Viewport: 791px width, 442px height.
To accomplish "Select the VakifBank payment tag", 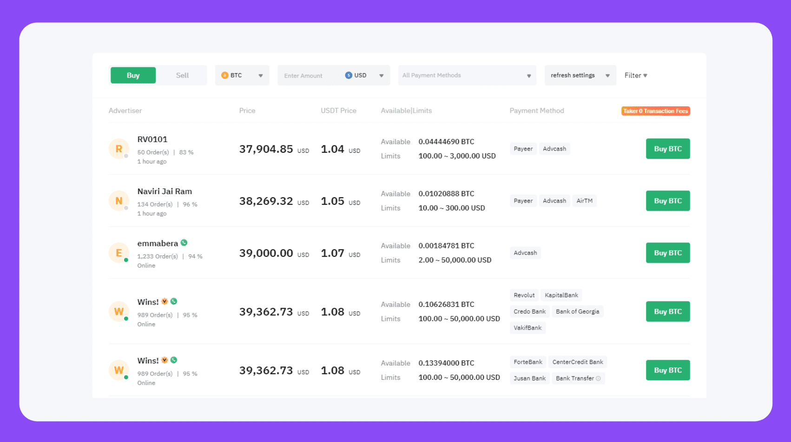I will 527,327.
